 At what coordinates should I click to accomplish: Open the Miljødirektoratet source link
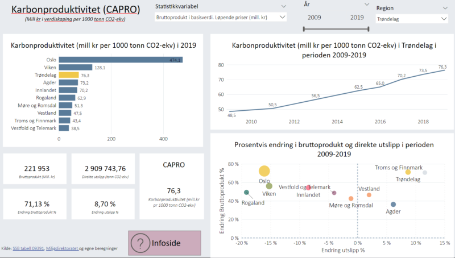coord(62,248)
